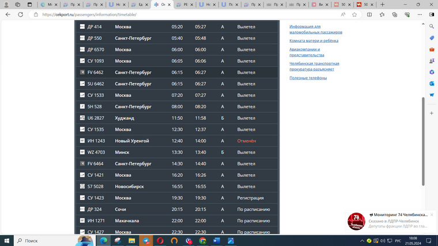This screenshot has width=438, height=246.
Task: Open File Explorer from taskbar
Action: [x=131, y=241]
